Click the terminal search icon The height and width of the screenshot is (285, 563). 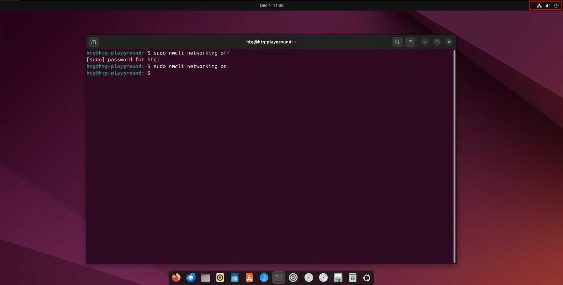(x=397, y=42)
